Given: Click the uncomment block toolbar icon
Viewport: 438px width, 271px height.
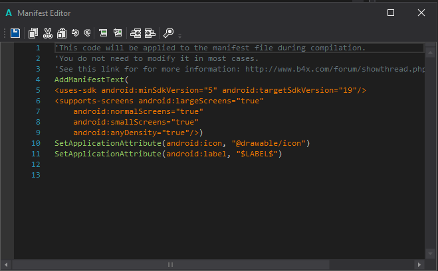Looking at the screenshot, I should [x=117, y=32].
